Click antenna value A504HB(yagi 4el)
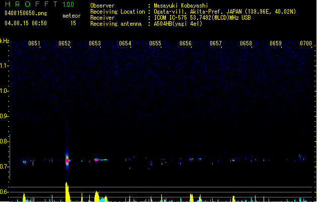This screenshot has height=202, width=317. [178, 24]
